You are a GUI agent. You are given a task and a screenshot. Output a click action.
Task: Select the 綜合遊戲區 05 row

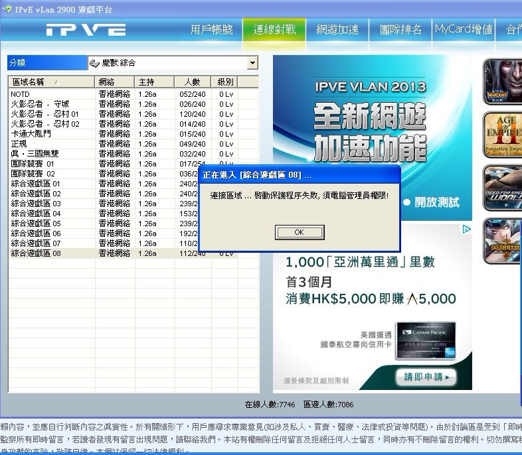click(104, 224)
